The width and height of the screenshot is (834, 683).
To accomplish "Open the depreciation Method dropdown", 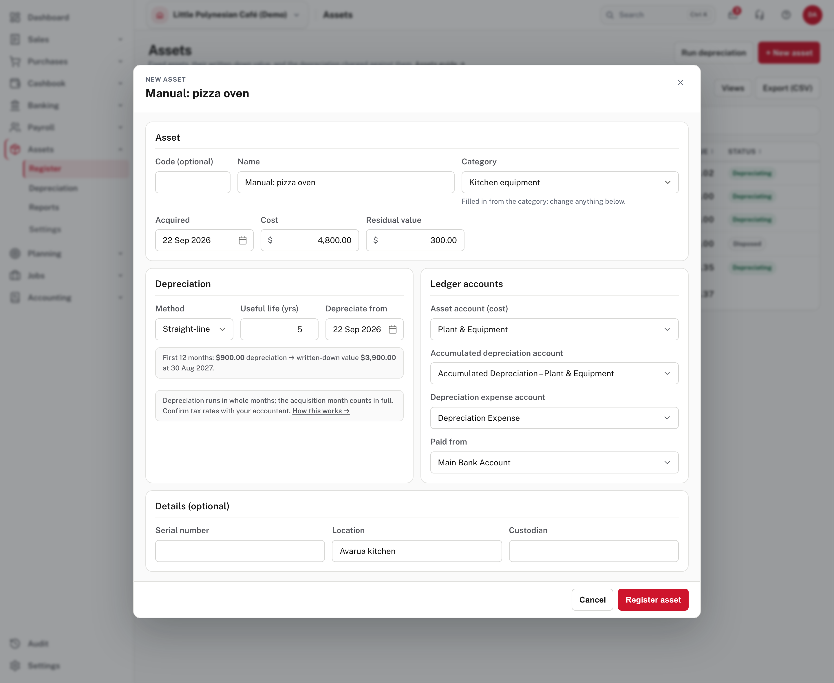I will 194,329.
